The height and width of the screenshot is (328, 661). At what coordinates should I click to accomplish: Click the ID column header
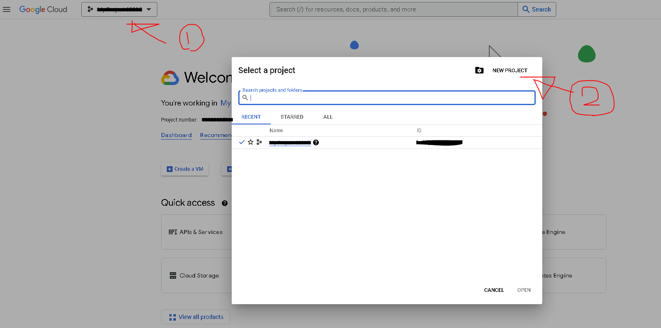coord(419,131)
